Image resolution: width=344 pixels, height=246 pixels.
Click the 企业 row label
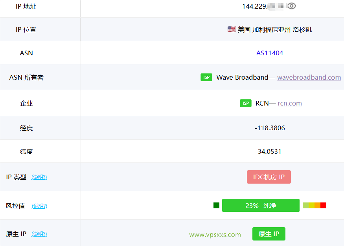(x=26, y=103)
